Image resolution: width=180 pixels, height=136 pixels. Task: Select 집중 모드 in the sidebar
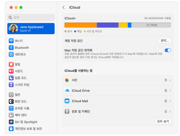point(31,78)
